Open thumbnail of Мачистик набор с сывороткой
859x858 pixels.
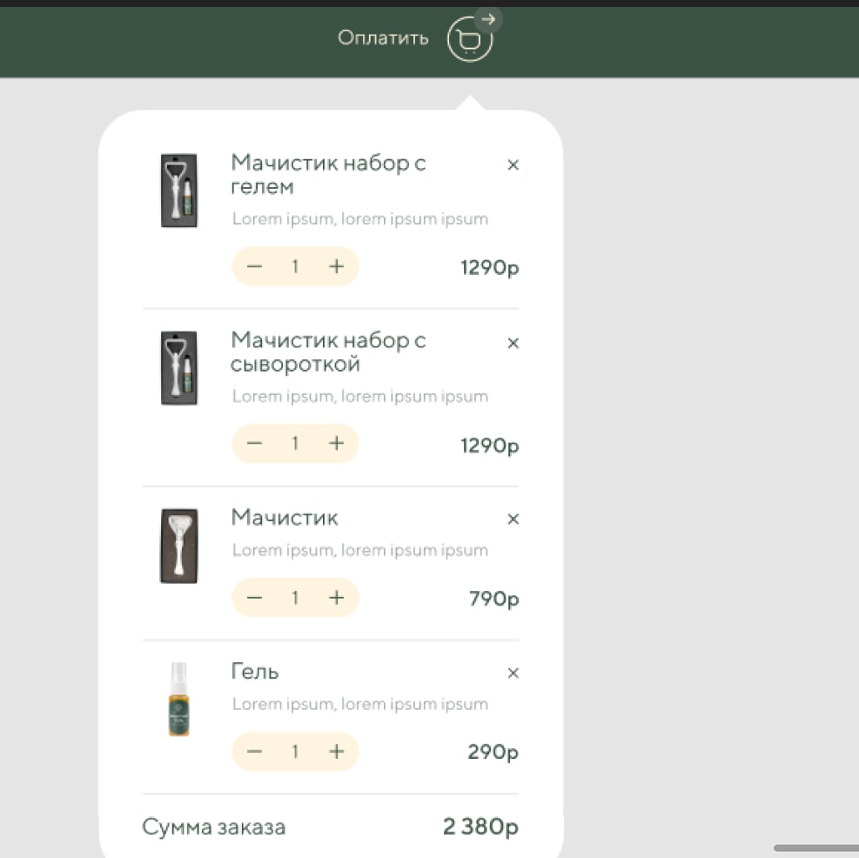[179, 367]
